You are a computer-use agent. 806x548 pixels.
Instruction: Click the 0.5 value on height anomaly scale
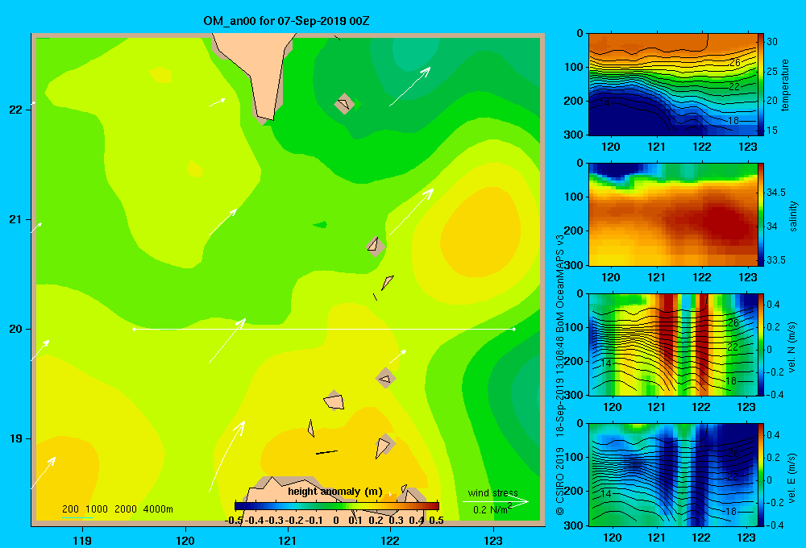pos(436,521)
